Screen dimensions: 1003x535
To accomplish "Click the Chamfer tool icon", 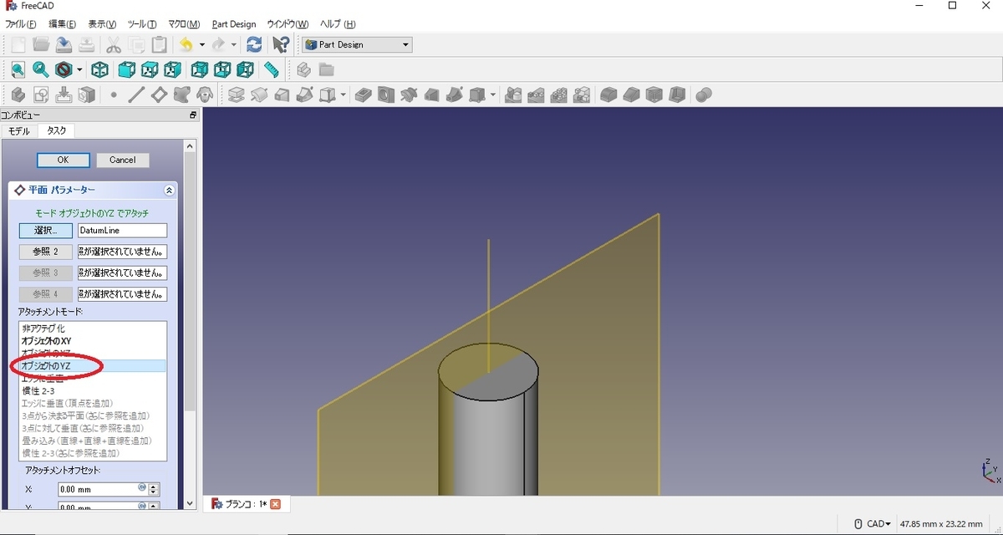I will (x=632, y=94).
